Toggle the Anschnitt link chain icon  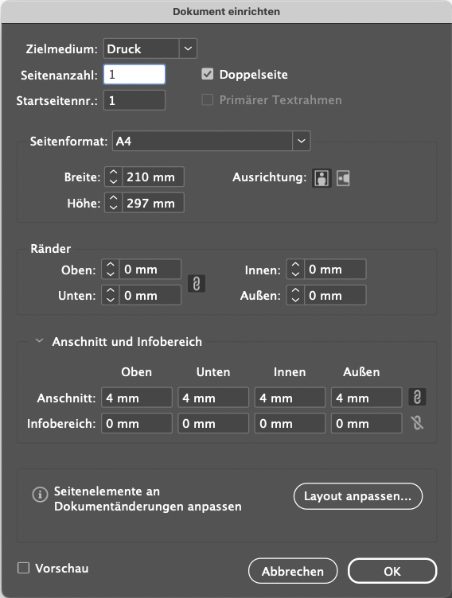(417, 397)
